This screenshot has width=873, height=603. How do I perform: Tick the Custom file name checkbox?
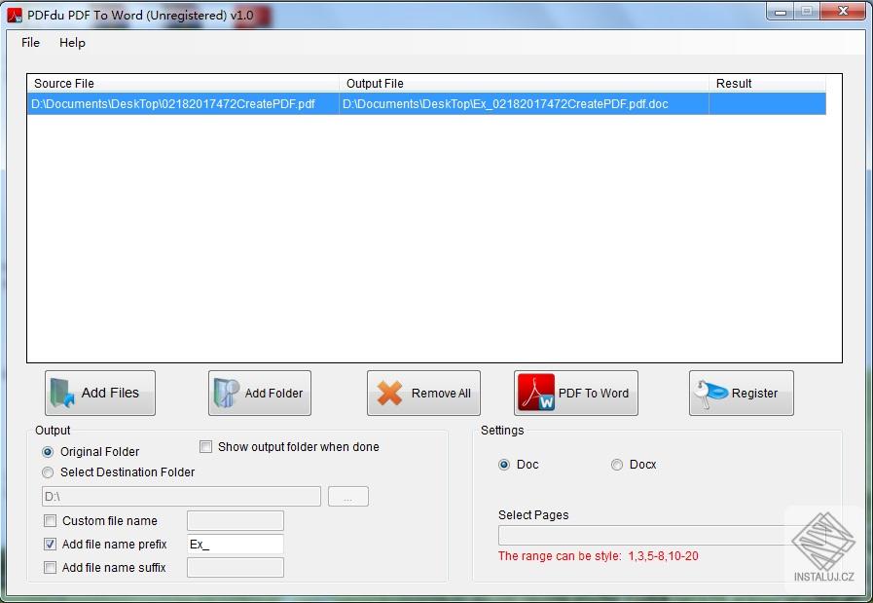coord(50,521)
